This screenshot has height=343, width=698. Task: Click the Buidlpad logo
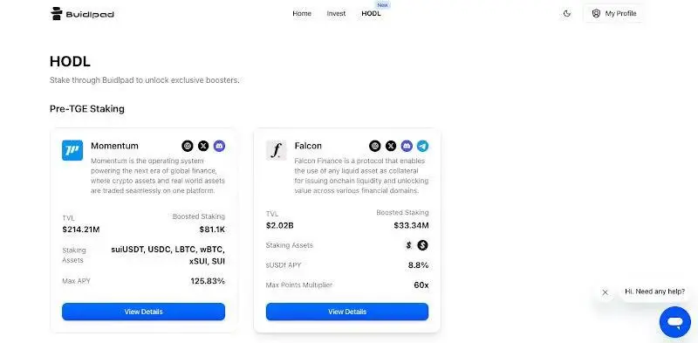pos(82,14)
